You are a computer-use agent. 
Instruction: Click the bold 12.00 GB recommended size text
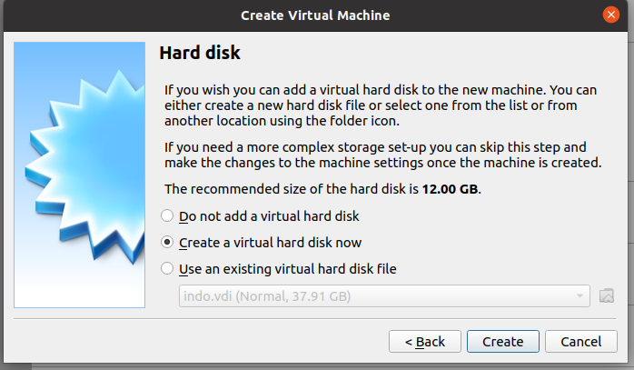(x=450, y=189)
